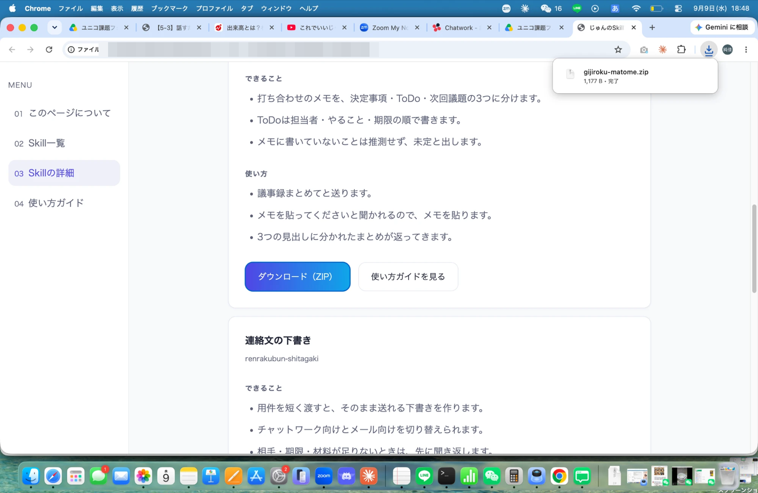Open the downloaded gijiroku-matome.zip item
This screenshot has width=758, height=493.
click(x=635, y=76)
